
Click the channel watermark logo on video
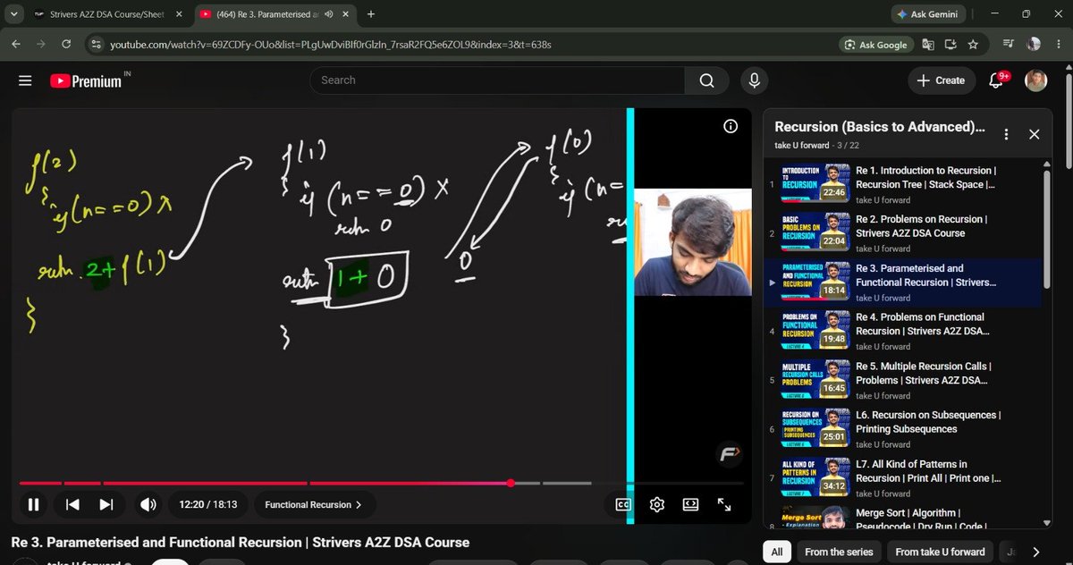(729, 453)
